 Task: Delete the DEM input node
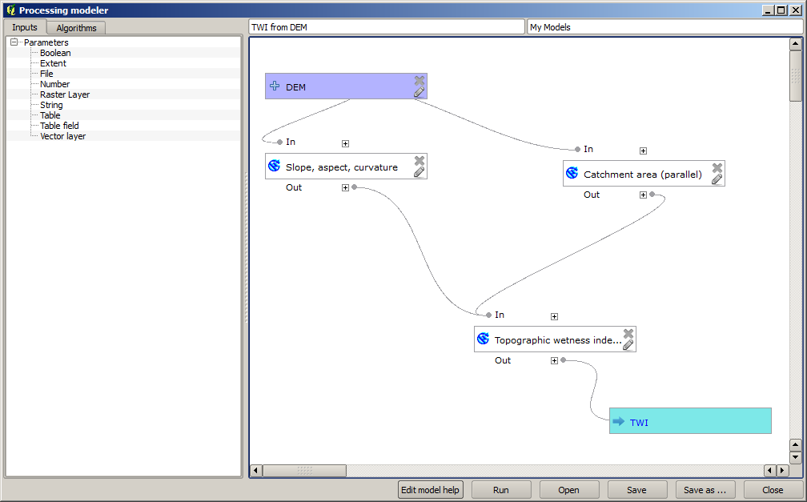(x=419, y=80)
